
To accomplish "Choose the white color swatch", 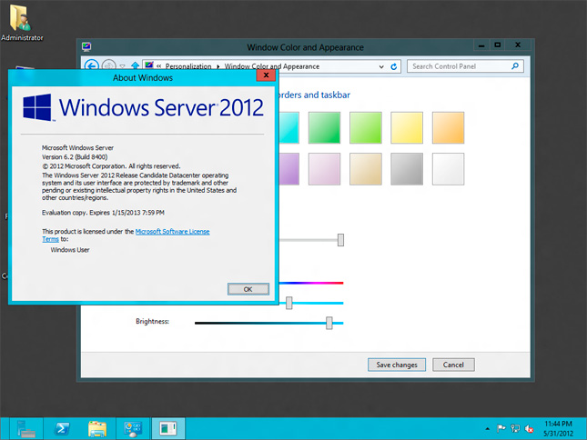I will pos(448,168).
